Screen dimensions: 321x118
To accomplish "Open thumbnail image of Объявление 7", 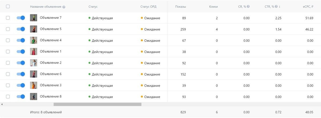I will coord(33,18).
